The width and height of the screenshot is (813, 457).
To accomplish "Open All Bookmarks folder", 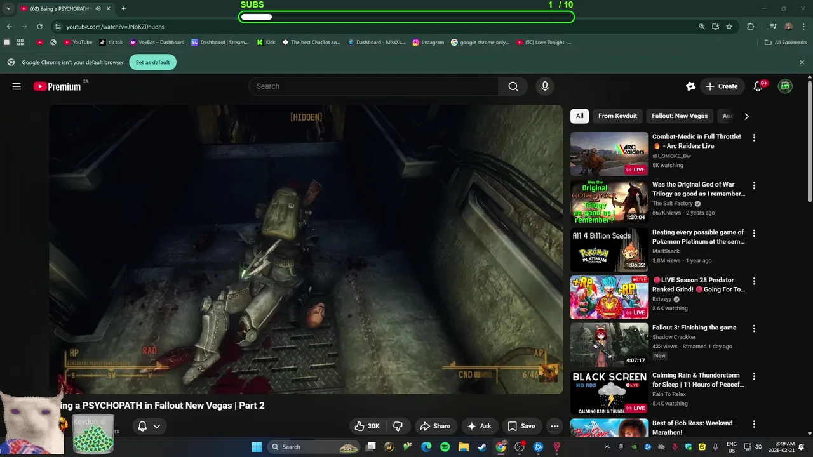I will 785,43.
